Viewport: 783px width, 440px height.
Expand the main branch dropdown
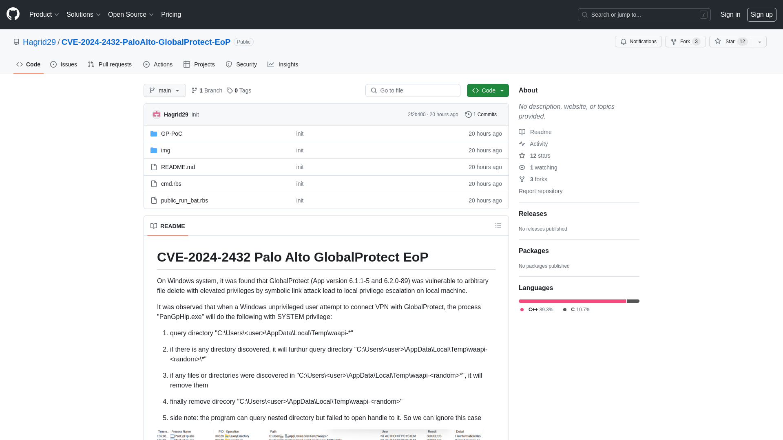point(164,90)
